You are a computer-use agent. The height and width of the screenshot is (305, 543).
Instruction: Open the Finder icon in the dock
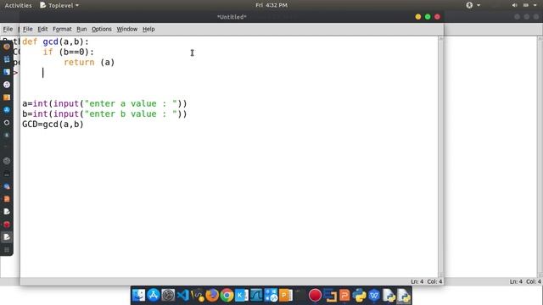click(138, 296)
